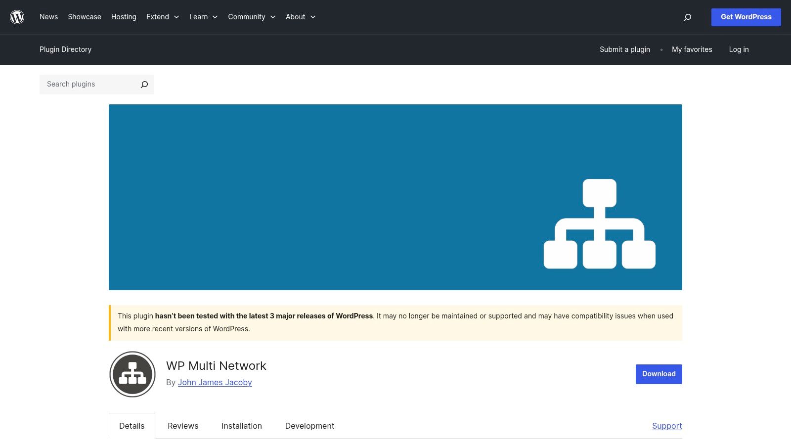Screen dimensions: 791x445
Task: Click the untested plugin warning notice
Action: pos(395,323)
